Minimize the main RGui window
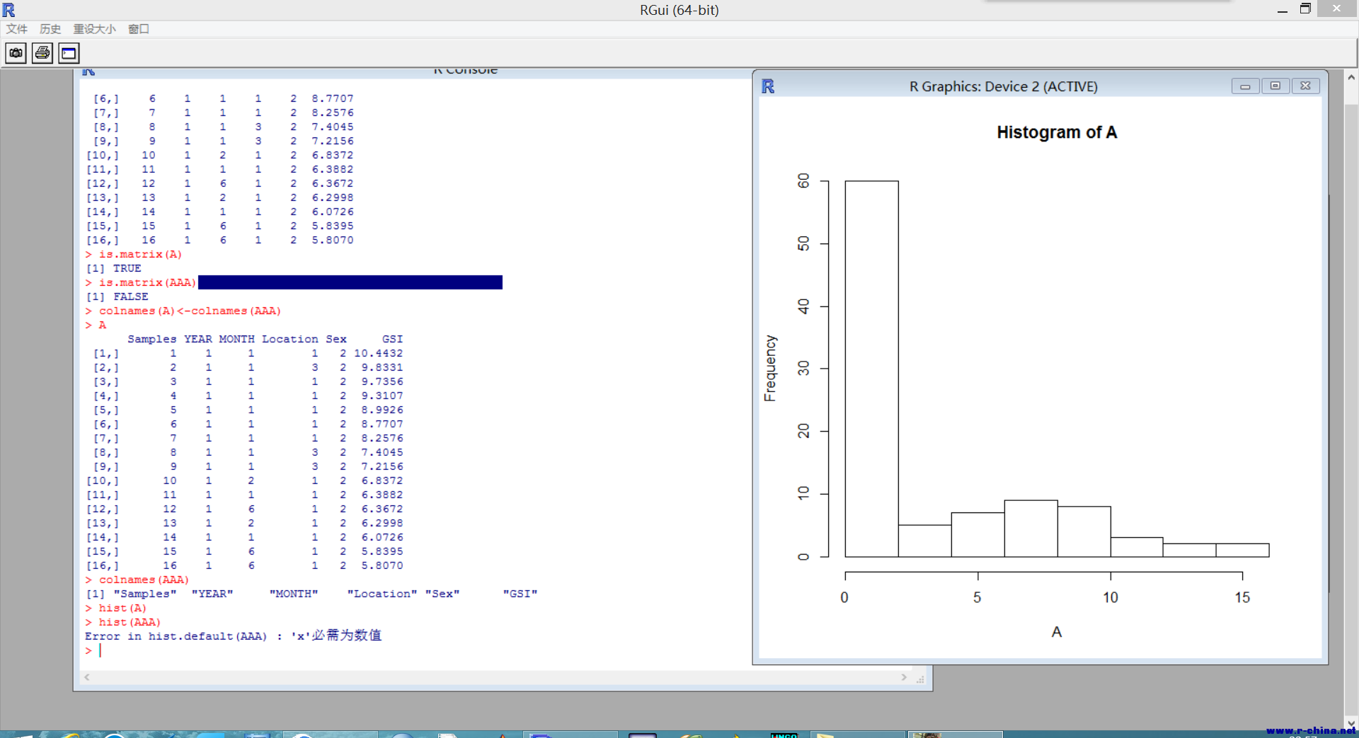This screenshot has height=738, width=1359. 1282,10
